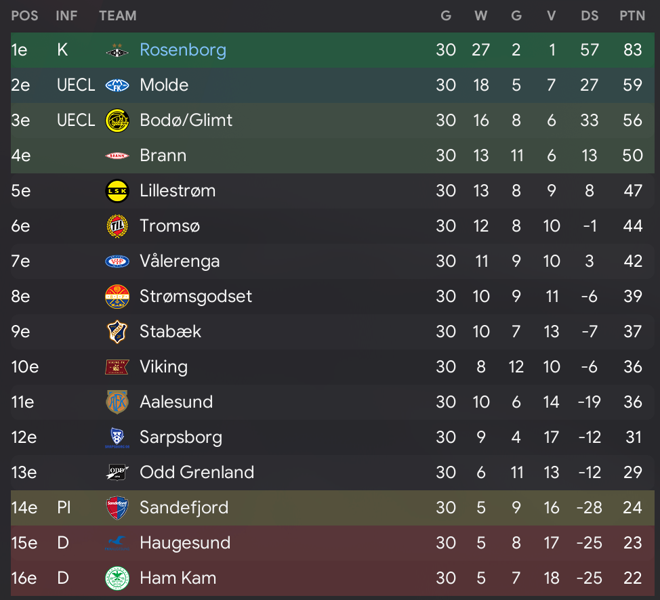Open the Brann team name
This screenshot has width=660, height=600.
coord(163,156)
